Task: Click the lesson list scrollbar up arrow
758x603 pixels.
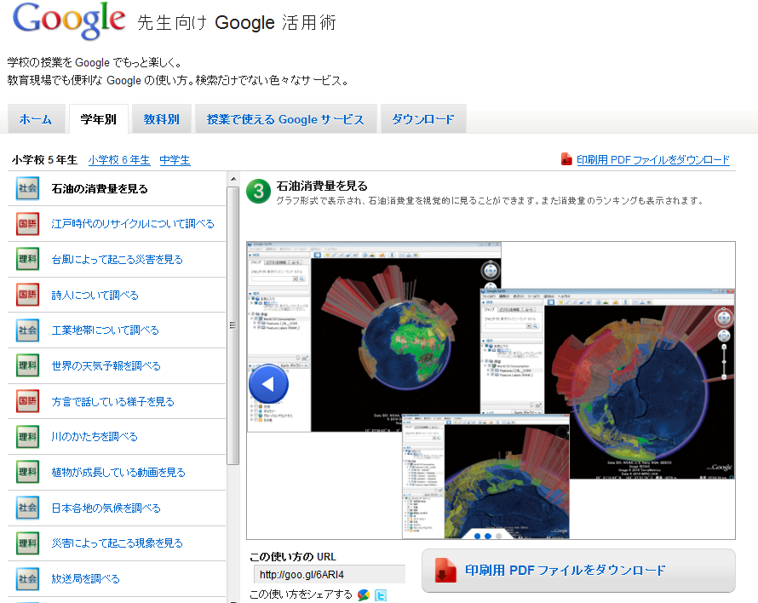Action: pos(233,179)
